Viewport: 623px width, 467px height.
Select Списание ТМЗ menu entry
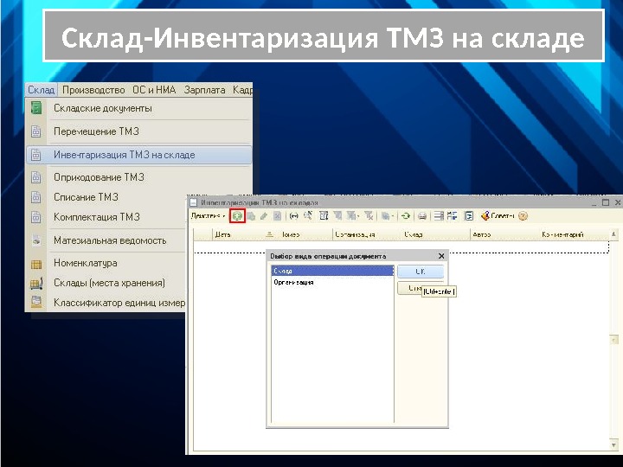(106, 197)
